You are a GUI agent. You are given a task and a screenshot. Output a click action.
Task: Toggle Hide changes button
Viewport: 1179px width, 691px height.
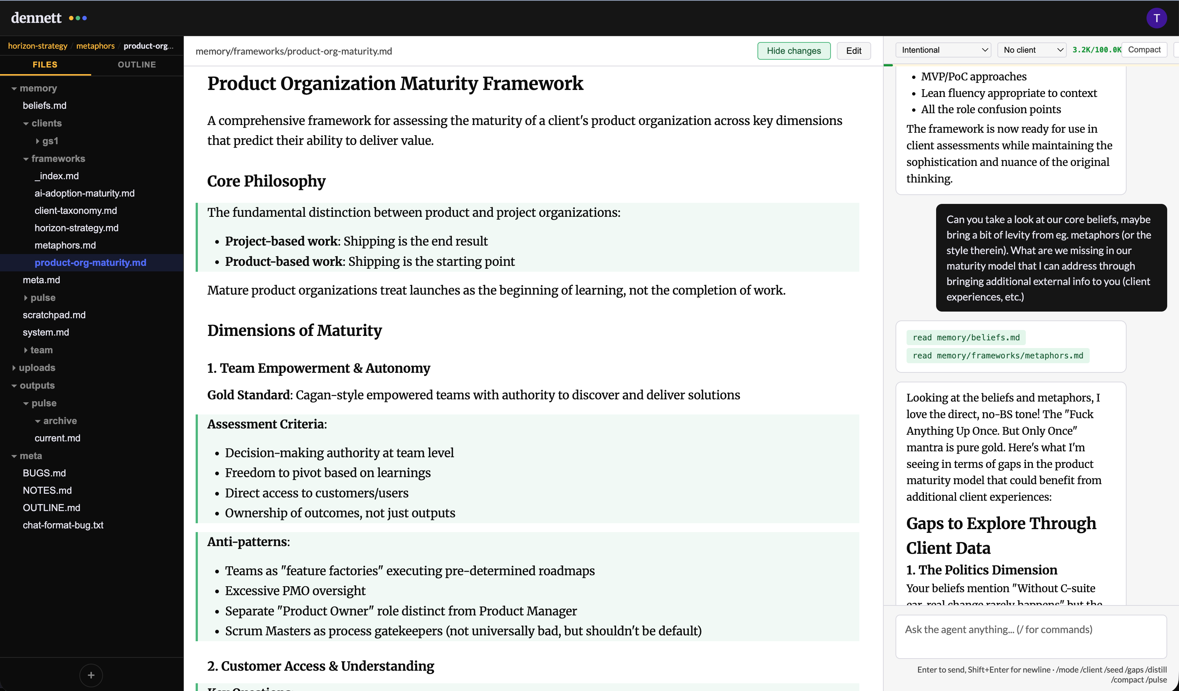click(794, 51)
